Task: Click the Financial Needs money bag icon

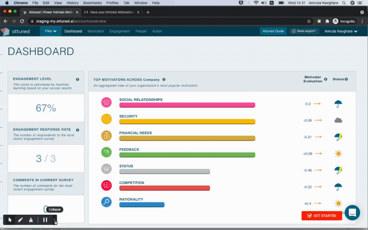Action: tap(106, 136)
